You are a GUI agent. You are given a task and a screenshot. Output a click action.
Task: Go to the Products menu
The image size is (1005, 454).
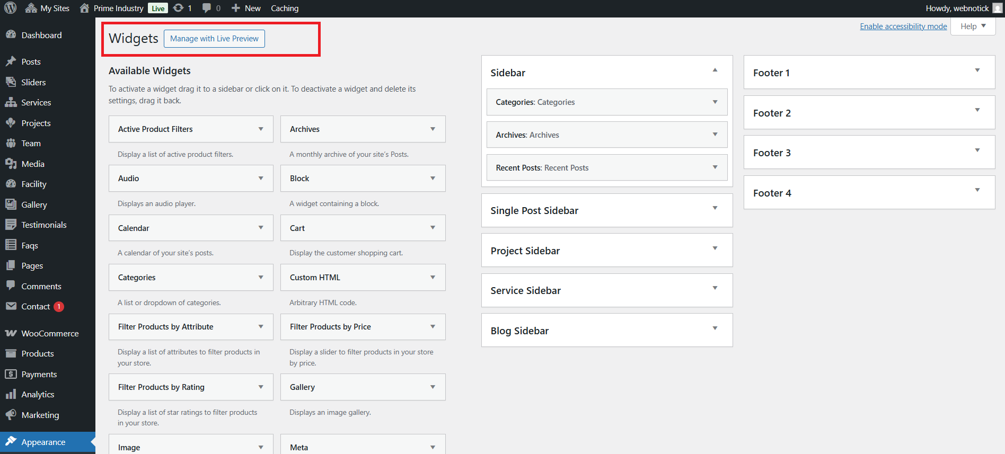(x=38, y=353)
